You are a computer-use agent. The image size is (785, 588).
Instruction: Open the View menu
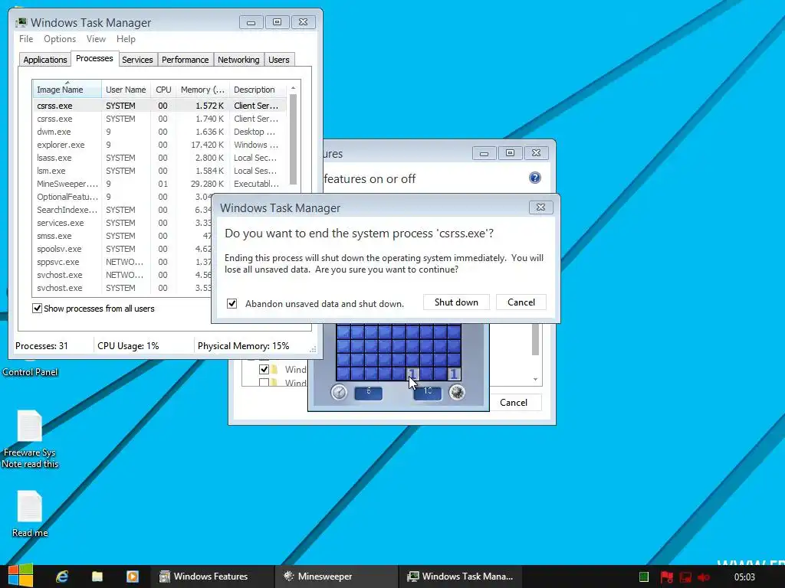pyautogui.click(x=96, y=39)
